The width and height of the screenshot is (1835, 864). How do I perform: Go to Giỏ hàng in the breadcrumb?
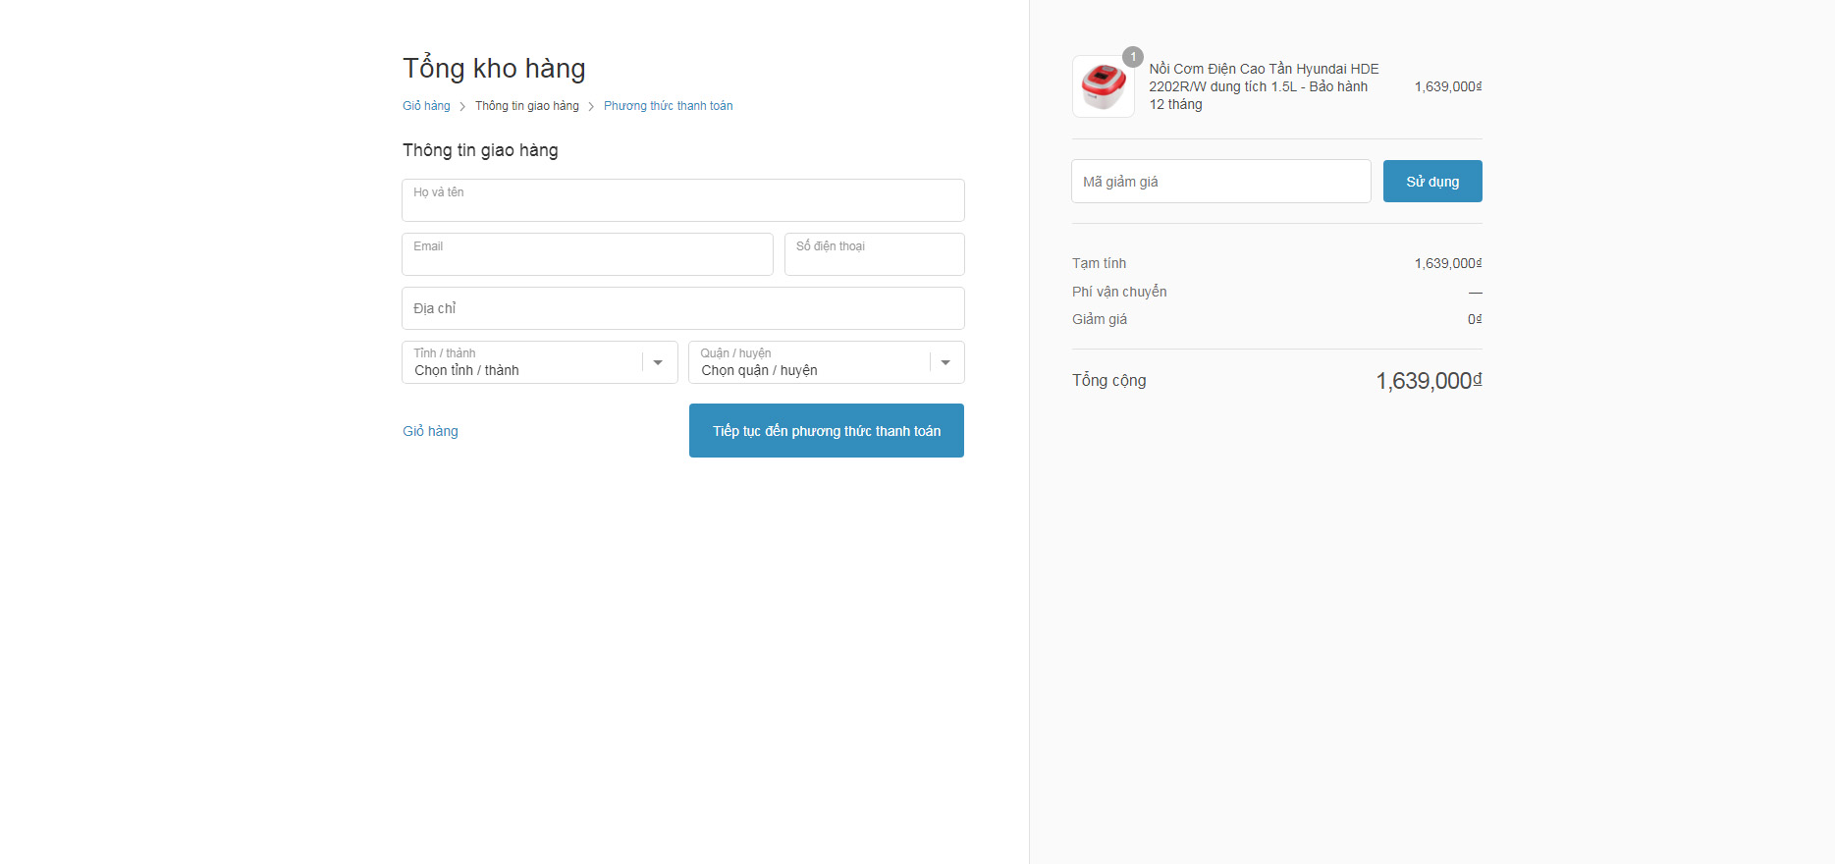coord(426,106)
